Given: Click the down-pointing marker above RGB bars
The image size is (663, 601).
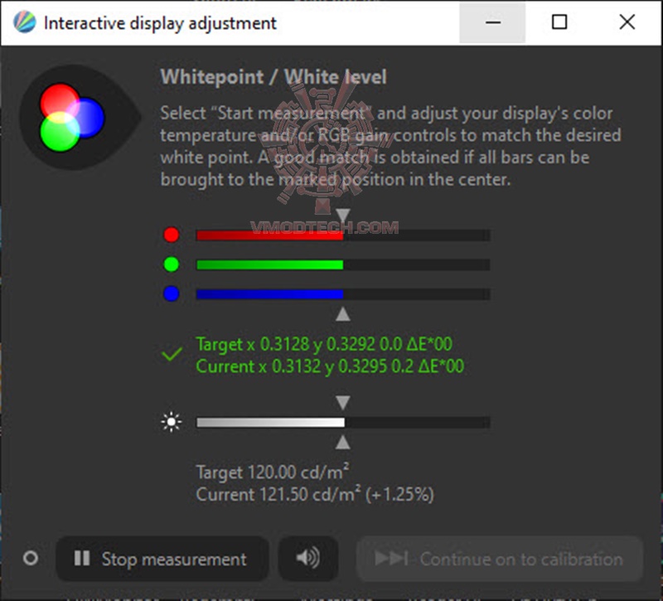Looking at the screenshot, I should coord(343,215).
